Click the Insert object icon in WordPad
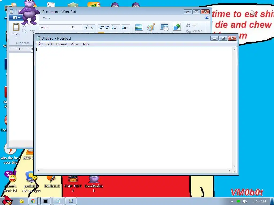The image size is (274, 205). pyautogui.click(x=177, y=27)
